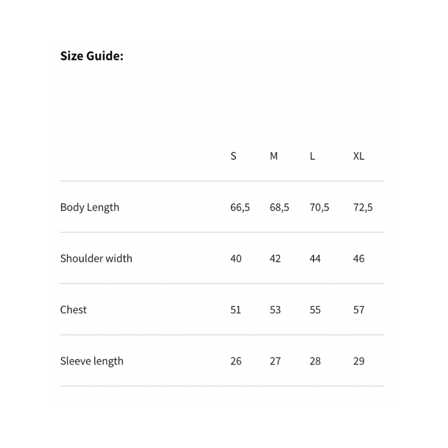This screenshot has width=448, height=448.
Task: Click the Shoulder width value 44
Action: (x=315, y=259)
